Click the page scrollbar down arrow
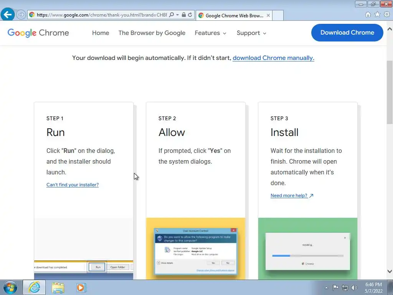The image size is (393, 295). point(390,271)
